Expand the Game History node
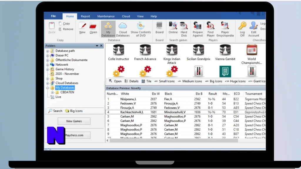This screenshot has width=301, height=169. coord(48,69)
